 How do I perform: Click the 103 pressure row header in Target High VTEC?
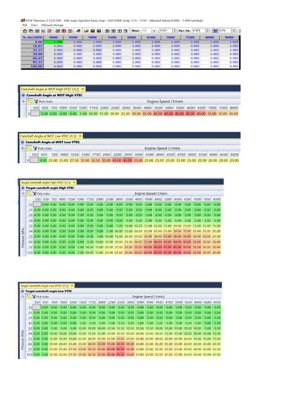click(x=30, y=253)
